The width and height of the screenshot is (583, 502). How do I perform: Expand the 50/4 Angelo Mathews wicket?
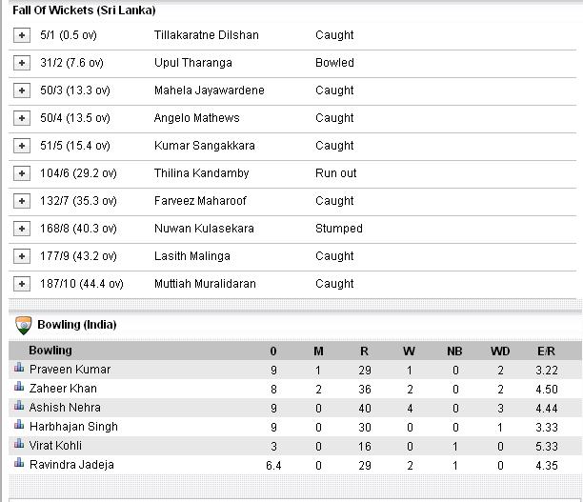[22, 118]
